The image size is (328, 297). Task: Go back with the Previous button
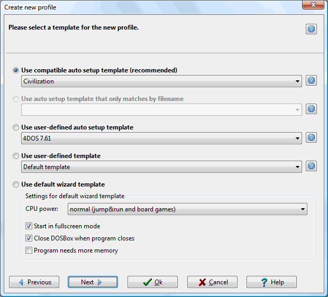[34, 282]
